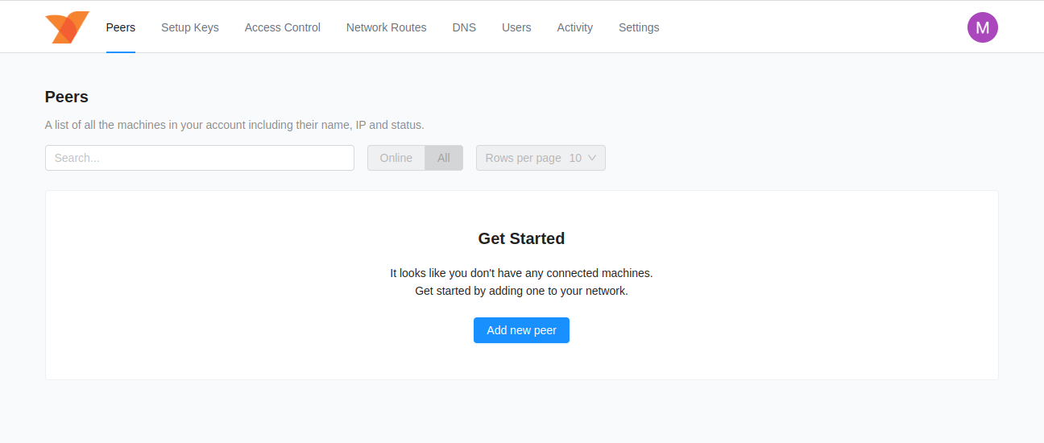The width and height of the screenshot is (1044, 443).
Task: Click the orange NetBird logo
Action: coord(67,27)
